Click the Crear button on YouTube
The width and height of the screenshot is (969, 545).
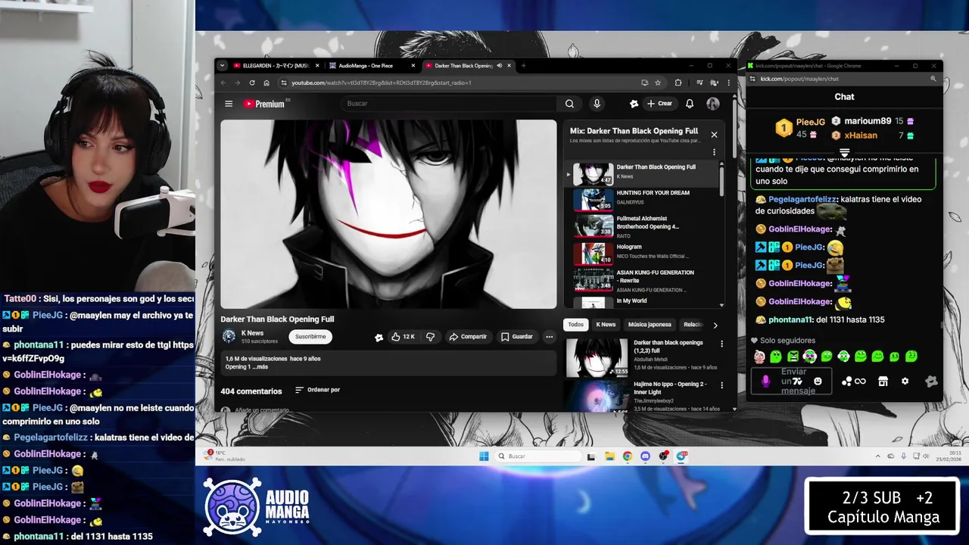pos(659,104)
